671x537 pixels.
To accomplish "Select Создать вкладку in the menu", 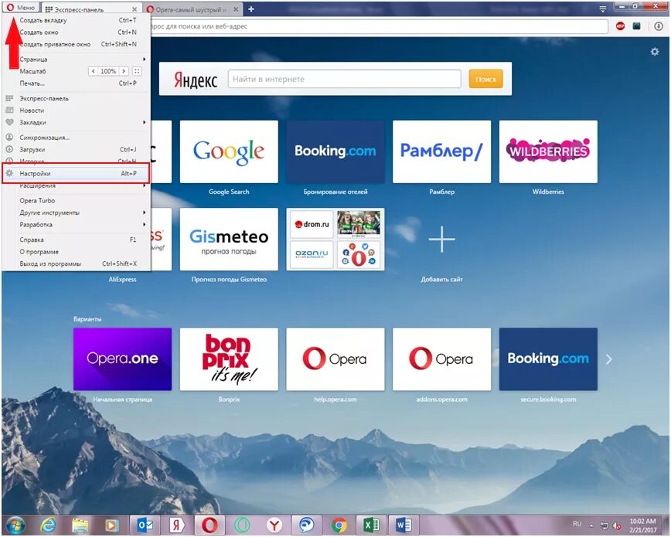I will point(77,20).
